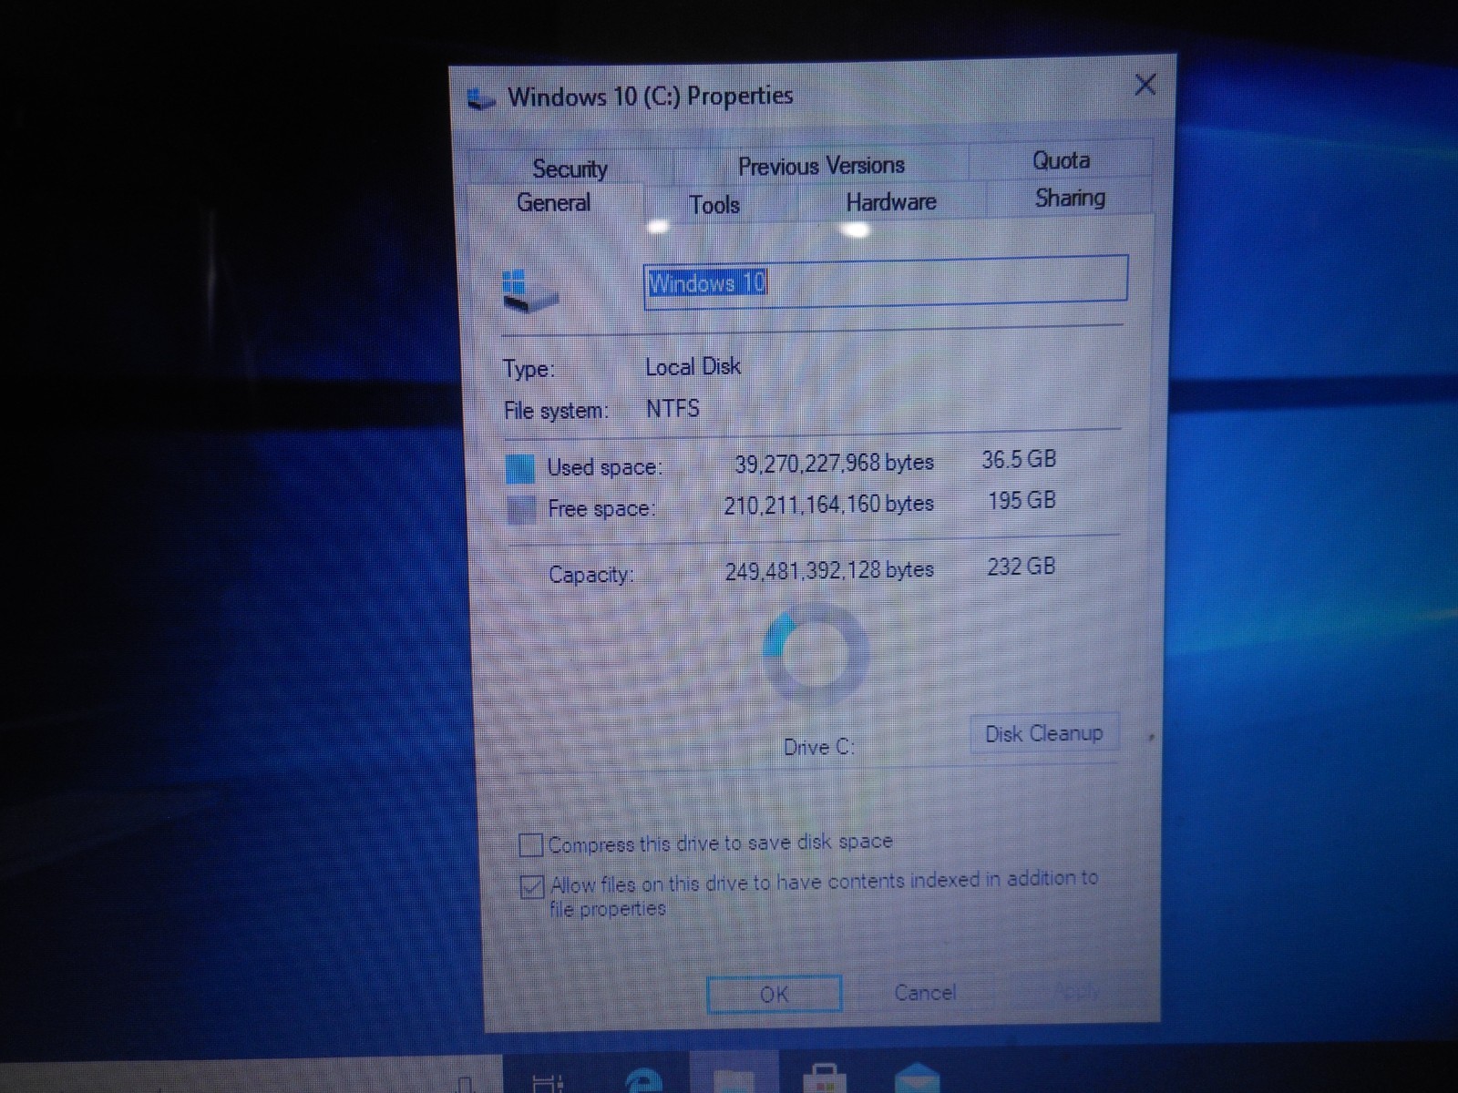Screen dimensions: 1458x1093
Task: Click the 'NTFS' file system value
Action: [x=673, y=408]
